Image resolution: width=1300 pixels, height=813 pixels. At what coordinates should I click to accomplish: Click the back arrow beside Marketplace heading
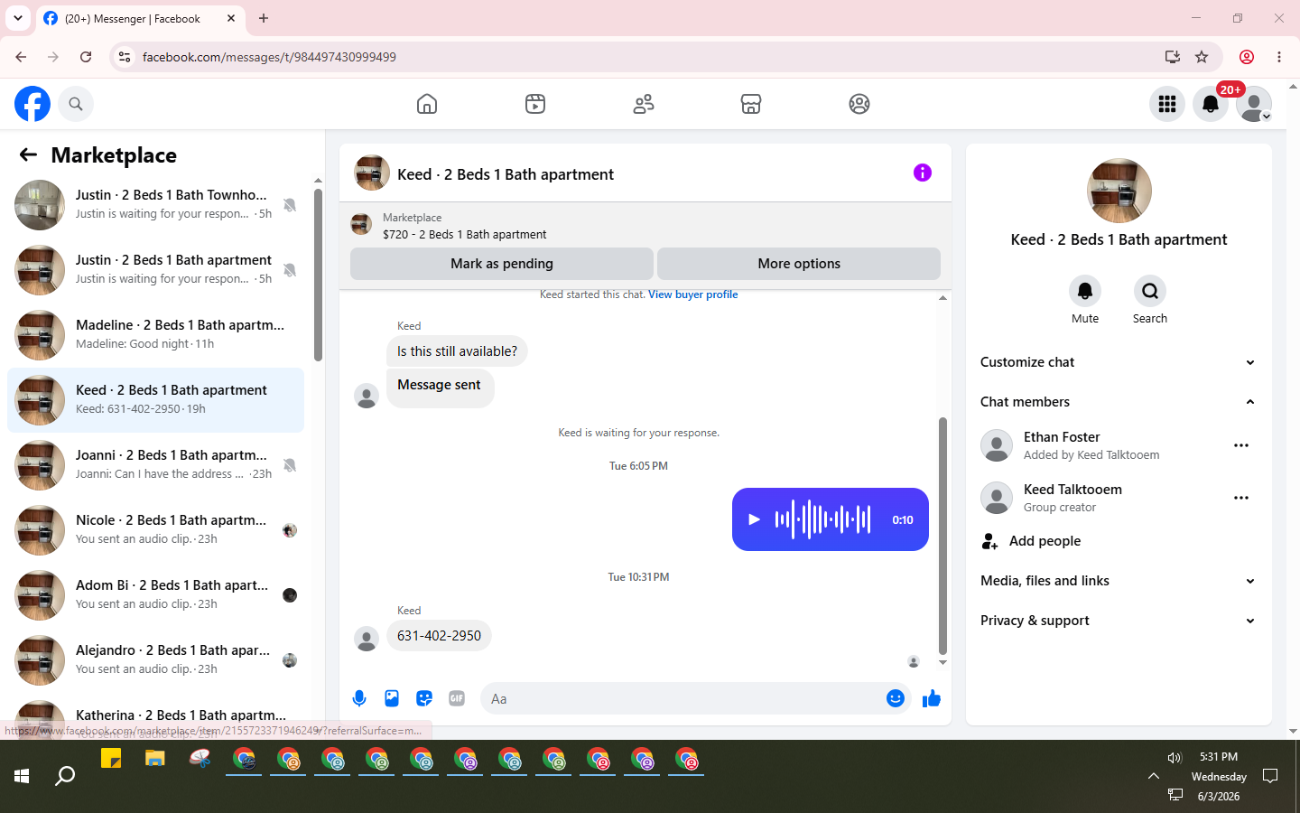28,154
